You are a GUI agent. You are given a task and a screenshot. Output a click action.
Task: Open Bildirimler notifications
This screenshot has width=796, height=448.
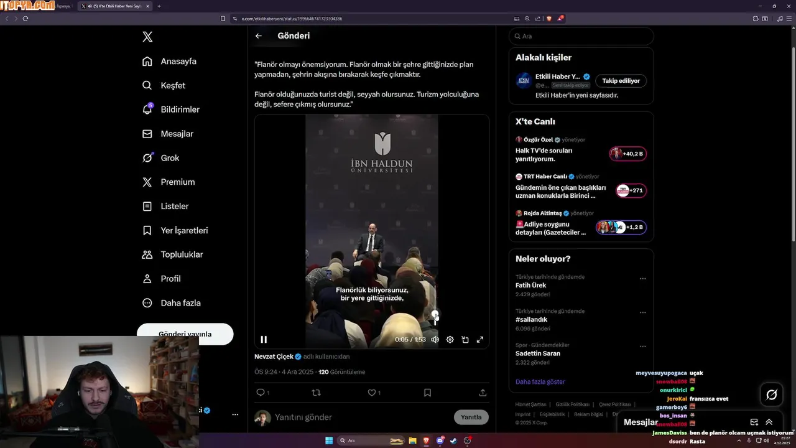click(171, 110)
